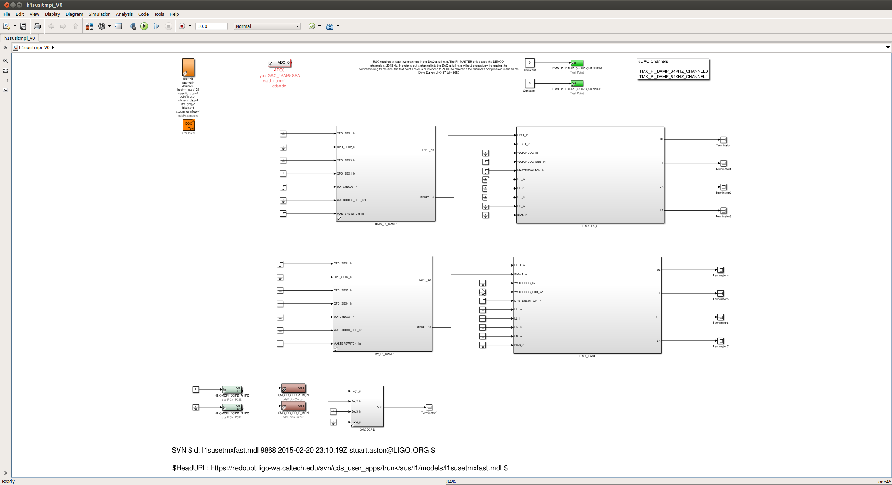This screenshot has height=485, width=892.
Task: Open the File menu
Action: [x=7, y=14]
